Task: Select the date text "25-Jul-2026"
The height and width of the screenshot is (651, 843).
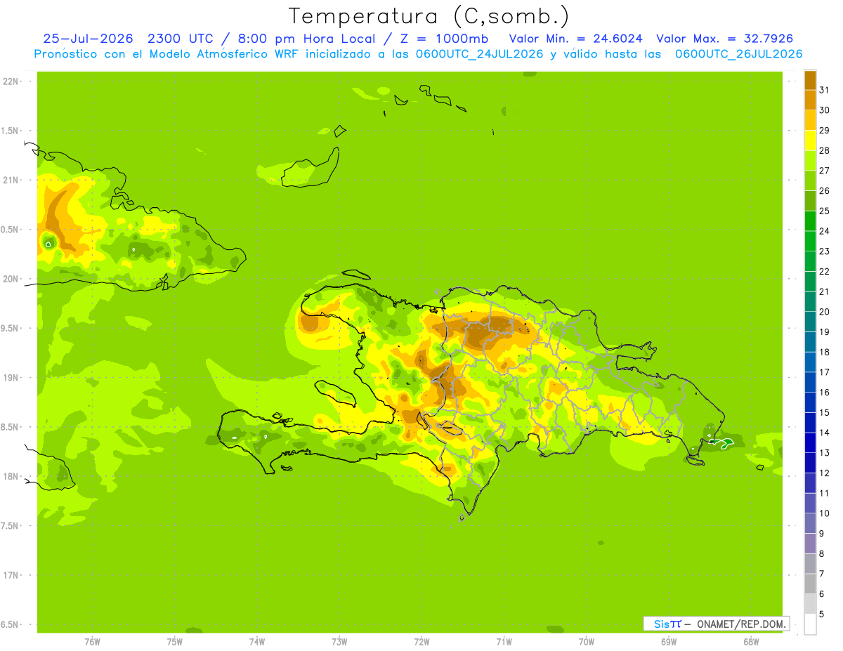Action: pyautogui.click(x=88, y=39)
